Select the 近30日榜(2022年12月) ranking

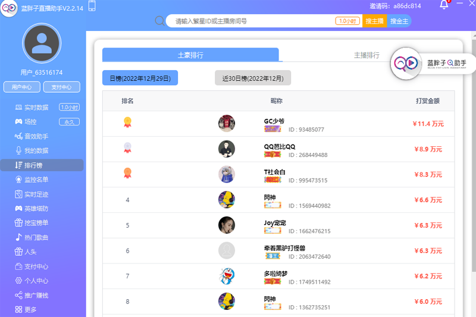point(252,79)
